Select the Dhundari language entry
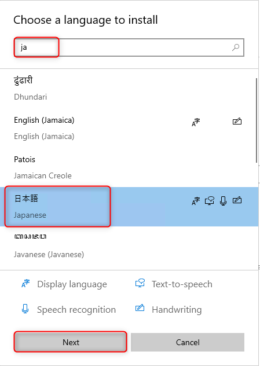 tap(129, 89)
